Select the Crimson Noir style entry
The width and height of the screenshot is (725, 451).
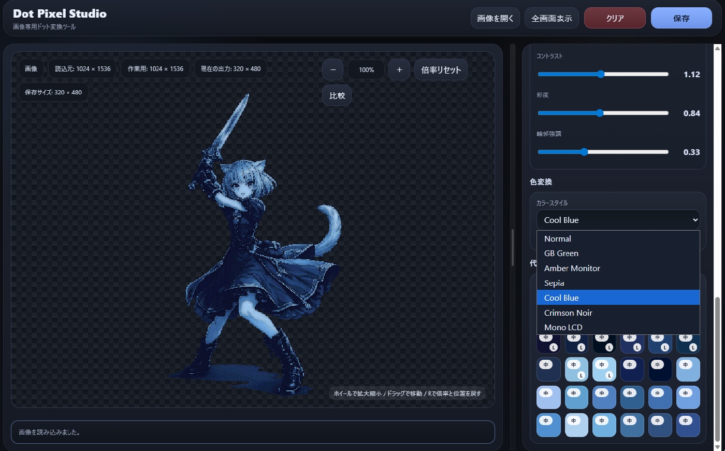pyautogui.click(x=568, y=313)
